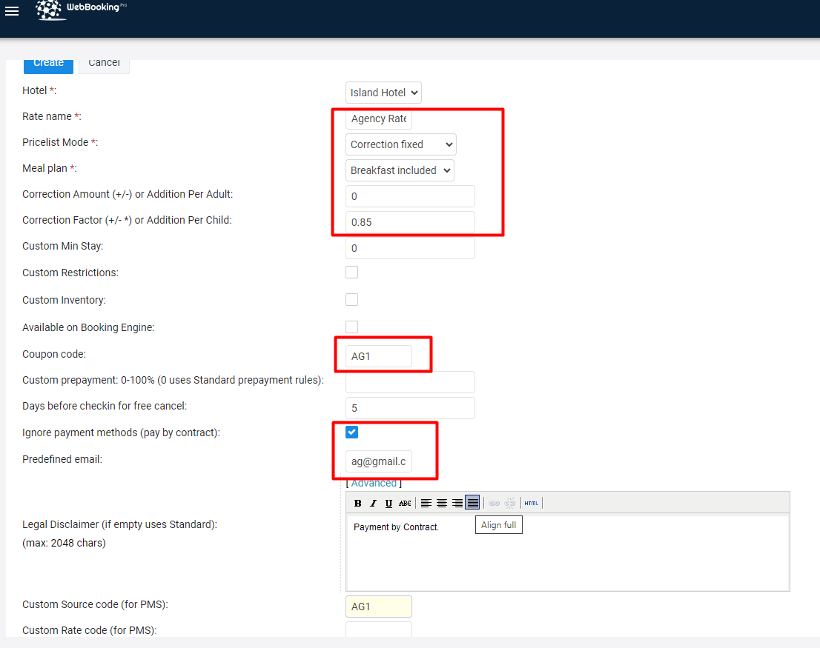The width and height of the screenshot is (820, 648).
Task: Apply italic formatting in disclaimer editor
Action: point(373,504)
